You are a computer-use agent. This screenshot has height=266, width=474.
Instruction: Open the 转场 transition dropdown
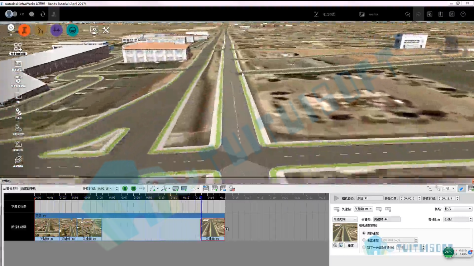pyautogui.click(x=458, y=209)
